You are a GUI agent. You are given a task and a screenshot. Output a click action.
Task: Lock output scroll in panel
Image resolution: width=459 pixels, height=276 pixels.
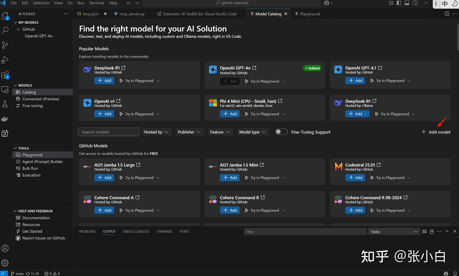pyautogui.click(x=432, y=231)
